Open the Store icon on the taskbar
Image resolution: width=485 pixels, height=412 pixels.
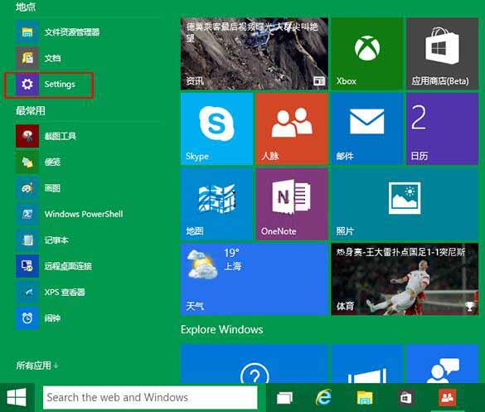click(405, 398)
